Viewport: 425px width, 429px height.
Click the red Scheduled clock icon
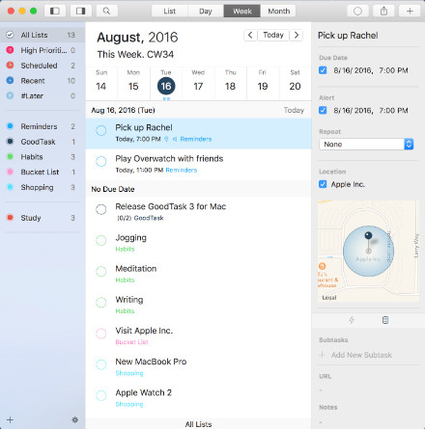[10, 66]
